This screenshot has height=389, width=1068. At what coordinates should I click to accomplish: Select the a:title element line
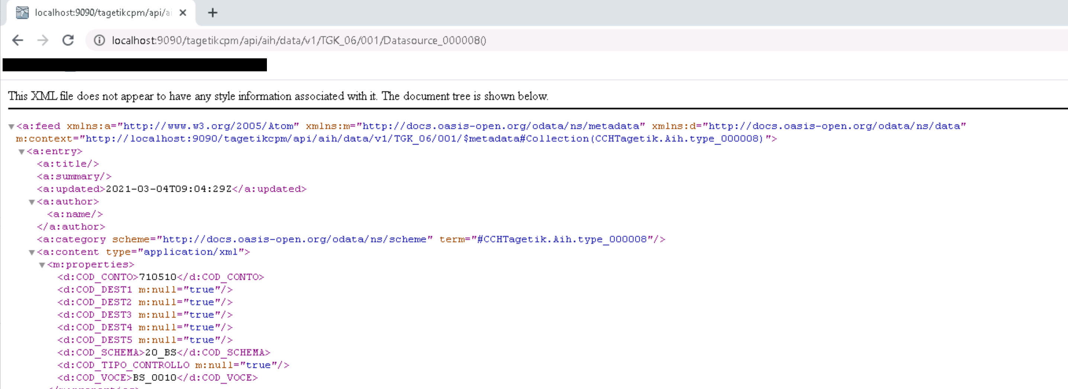coord(68,164)
